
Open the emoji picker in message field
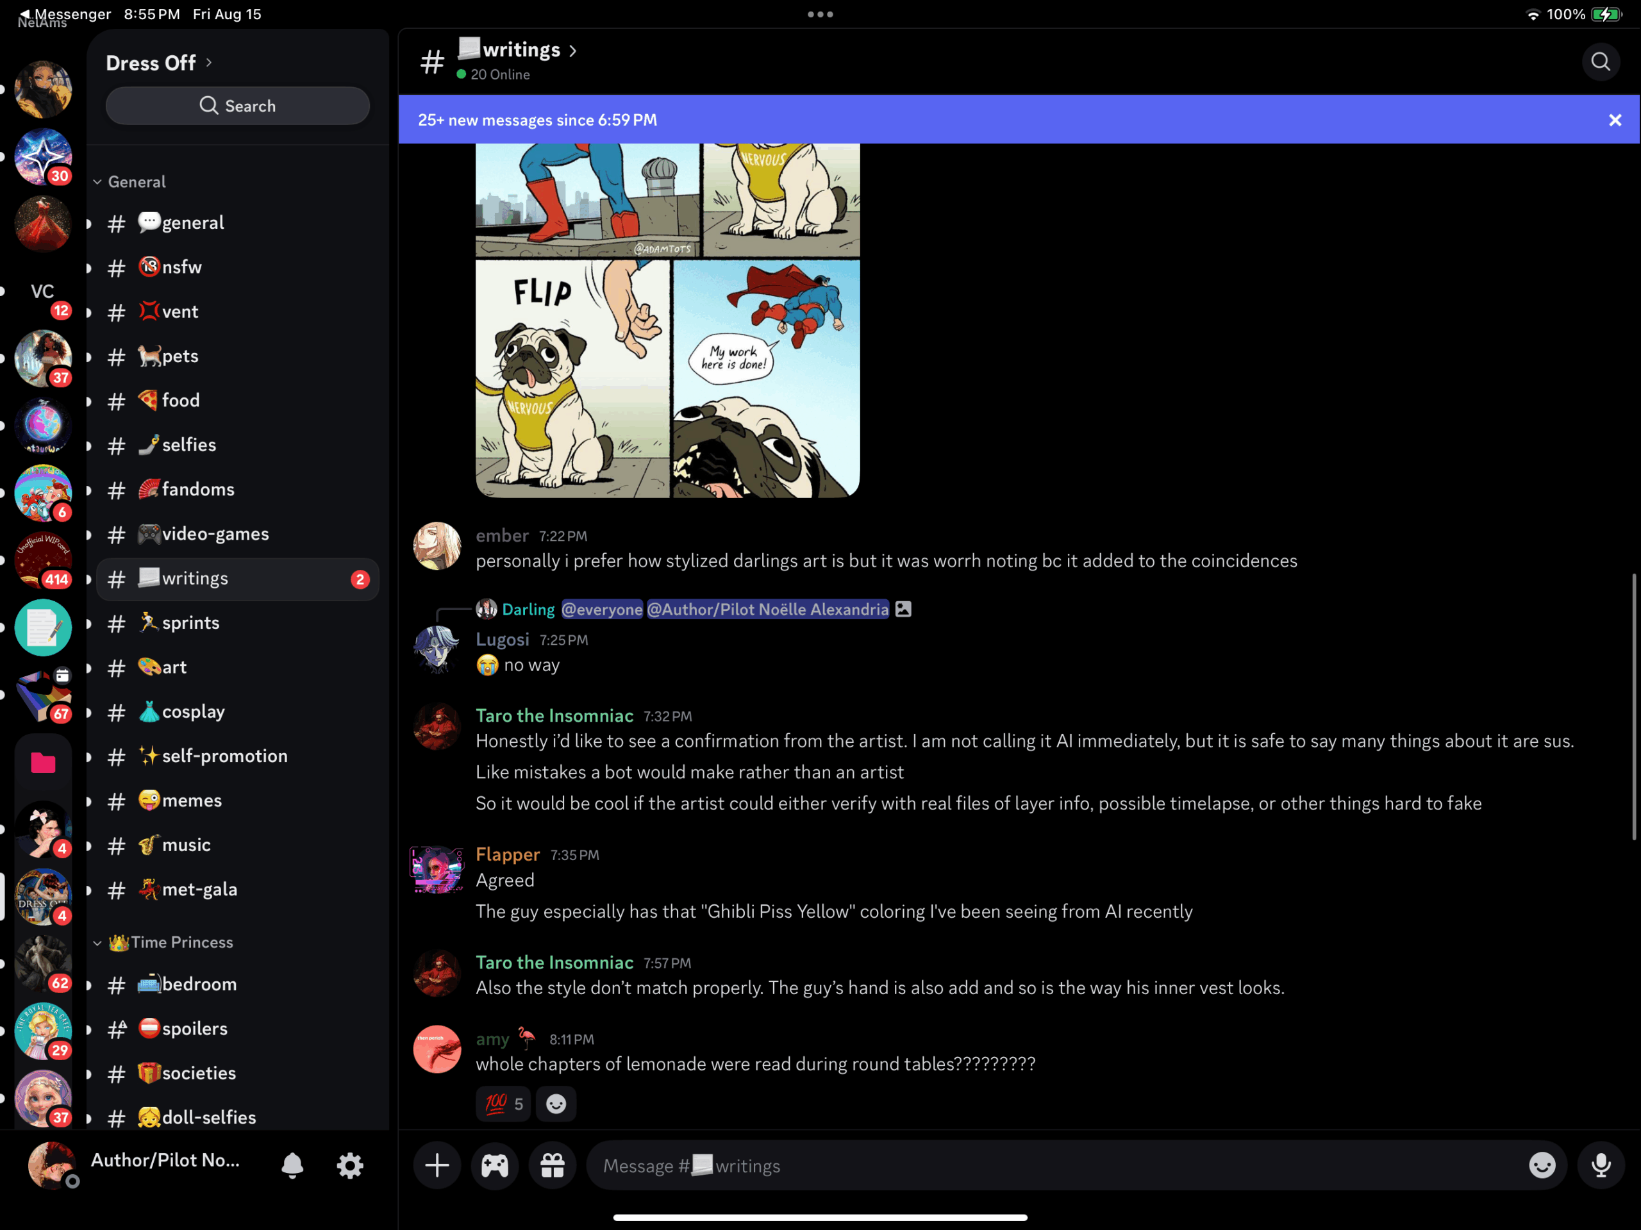tap(1542, 1165)
